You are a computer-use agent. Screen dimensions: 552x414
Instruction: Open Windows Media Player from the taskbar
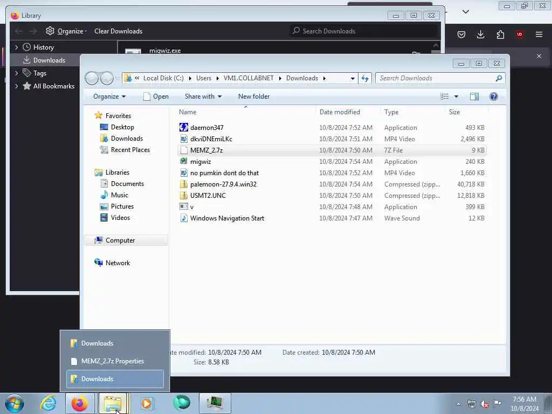coord(147,403)
